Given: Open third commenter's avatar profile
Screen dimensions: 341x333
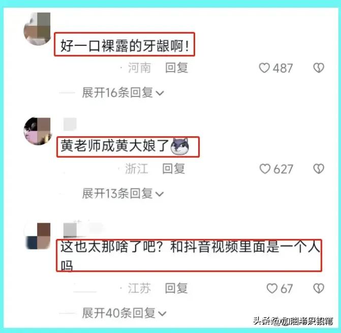Looking at the screenshot, I should pyautogui.click(x=38, y=236).
